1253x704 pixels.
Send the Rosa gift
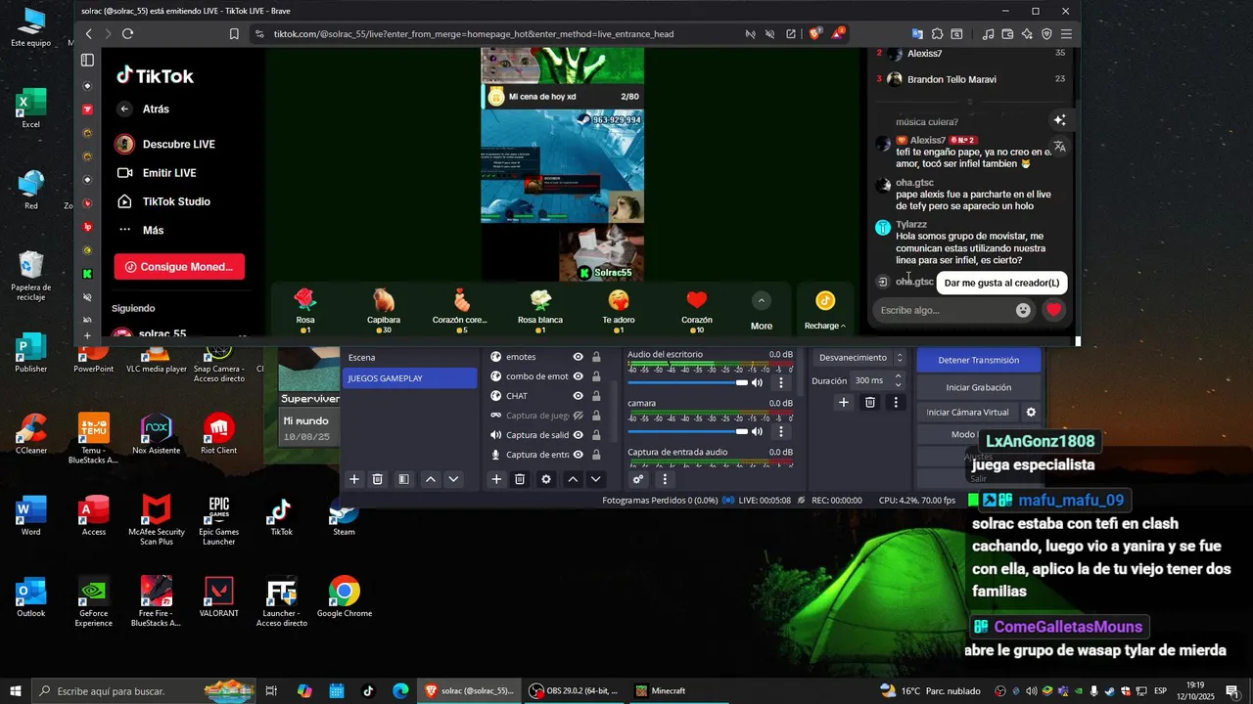[305, 310]
